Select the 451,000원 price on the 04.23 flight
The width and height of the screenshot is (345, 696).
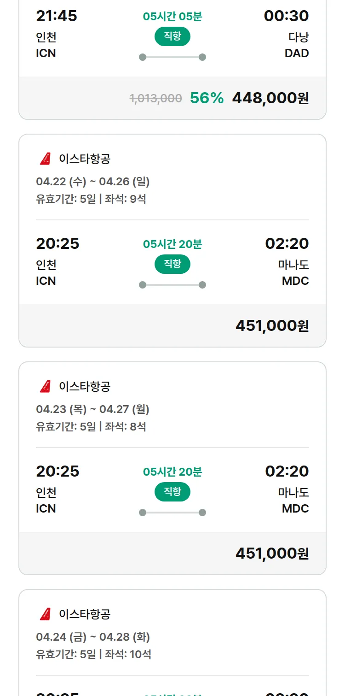(272, 553)
